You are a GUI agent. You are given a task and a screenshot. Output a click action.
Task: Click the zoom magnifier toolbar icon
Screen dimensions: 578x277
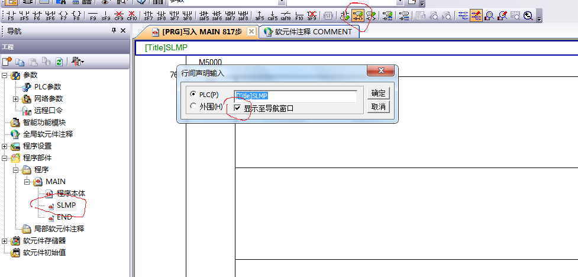pos(528,15)
